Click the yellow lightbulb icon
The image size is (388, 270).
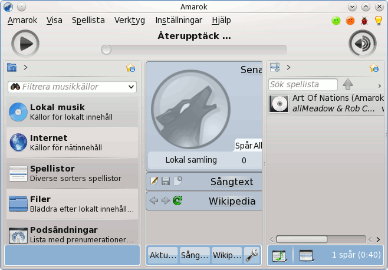point(379,21)
